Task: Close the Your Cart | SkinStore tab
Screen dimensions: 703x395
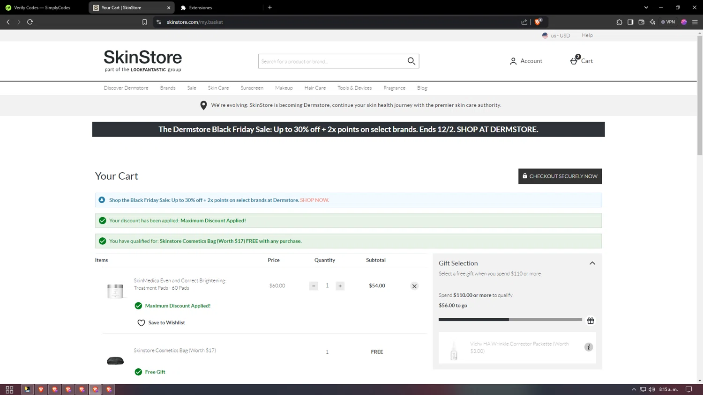Action: tap(169, 7)
